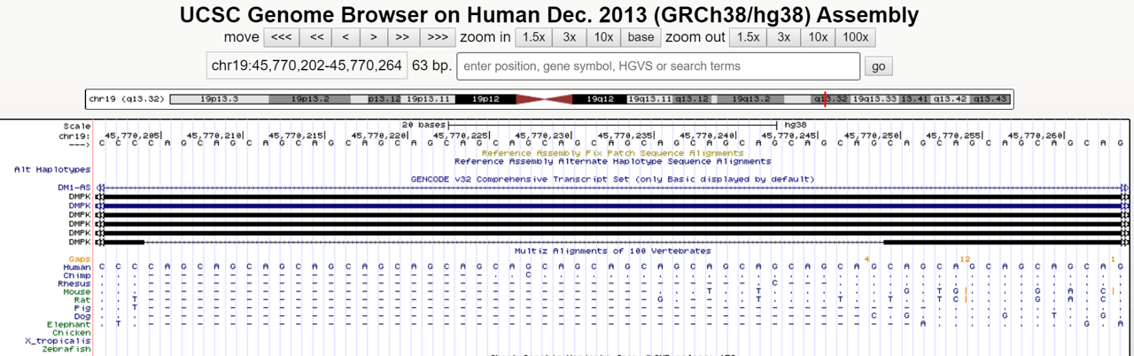Zoom in to base level

(641, 37)
